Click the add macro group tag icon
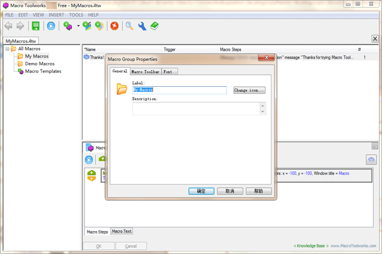Screen dimensions: 382x254 click(x=99, y=26)
